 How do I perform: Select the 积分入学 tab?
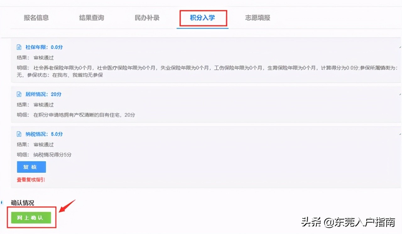(x=203, y=18)
